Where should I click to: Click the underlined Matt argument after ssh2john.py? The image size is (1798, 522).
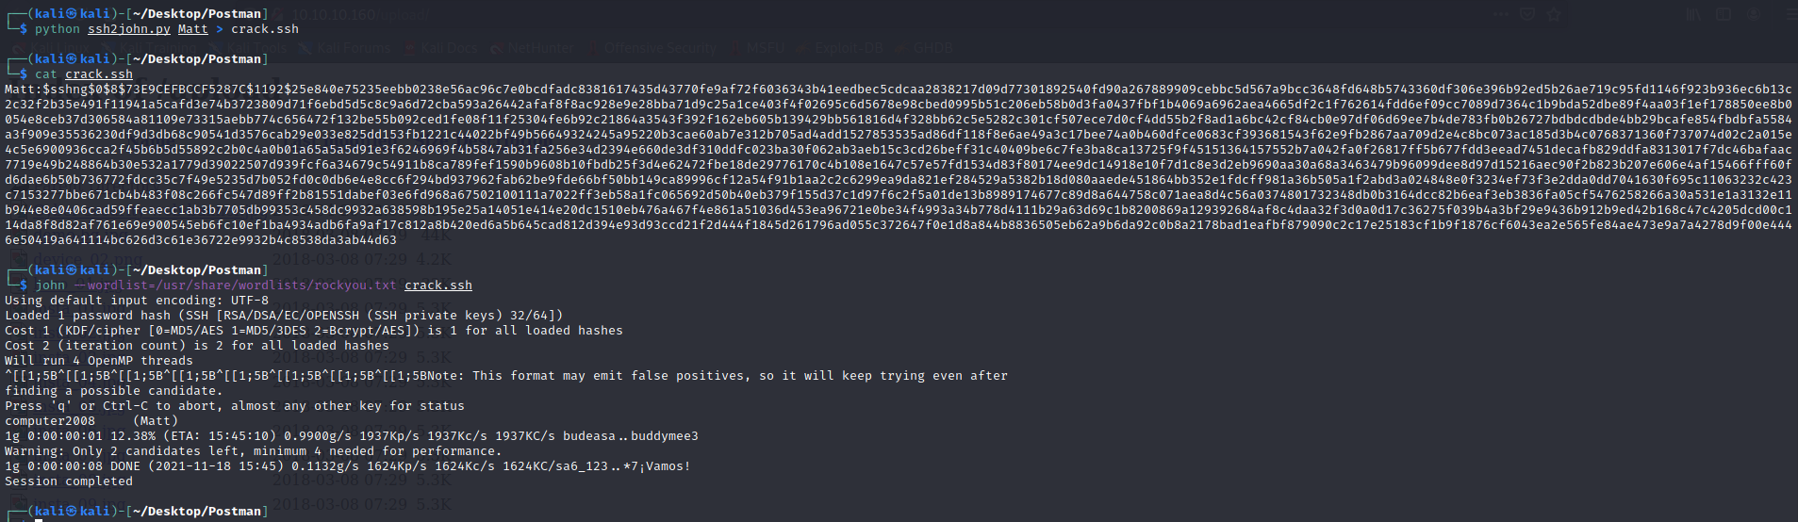(x=192, y=29)
